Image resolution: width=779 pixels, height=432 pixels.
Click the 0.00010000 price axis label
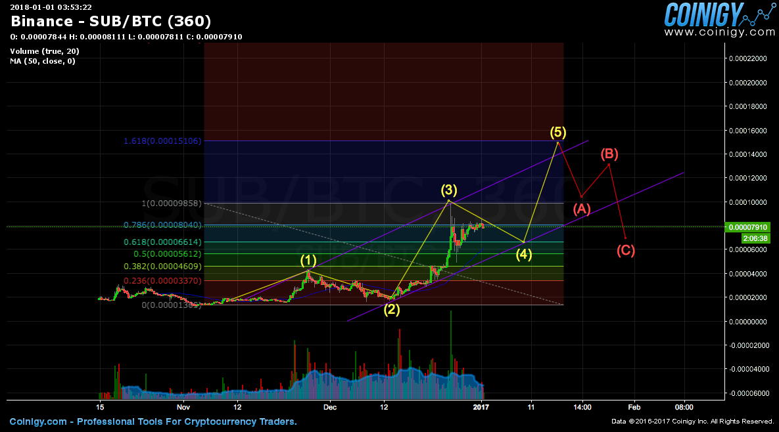point(748,202)
